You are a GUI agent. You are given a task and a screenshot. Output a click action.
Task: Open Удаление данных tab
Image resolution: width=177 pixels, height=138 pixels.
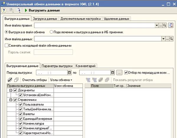point(117,19)
